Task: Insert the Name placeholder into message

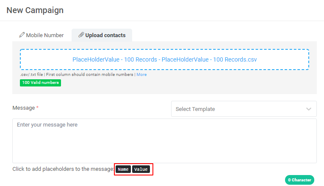Action: (x=123, y=170)
